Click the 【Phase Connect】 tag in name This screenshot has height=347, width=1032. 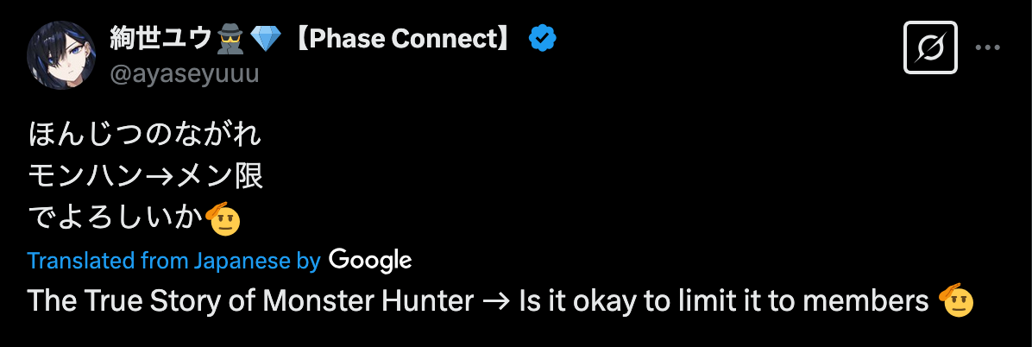pyautogui.click(x=402, y=38)
